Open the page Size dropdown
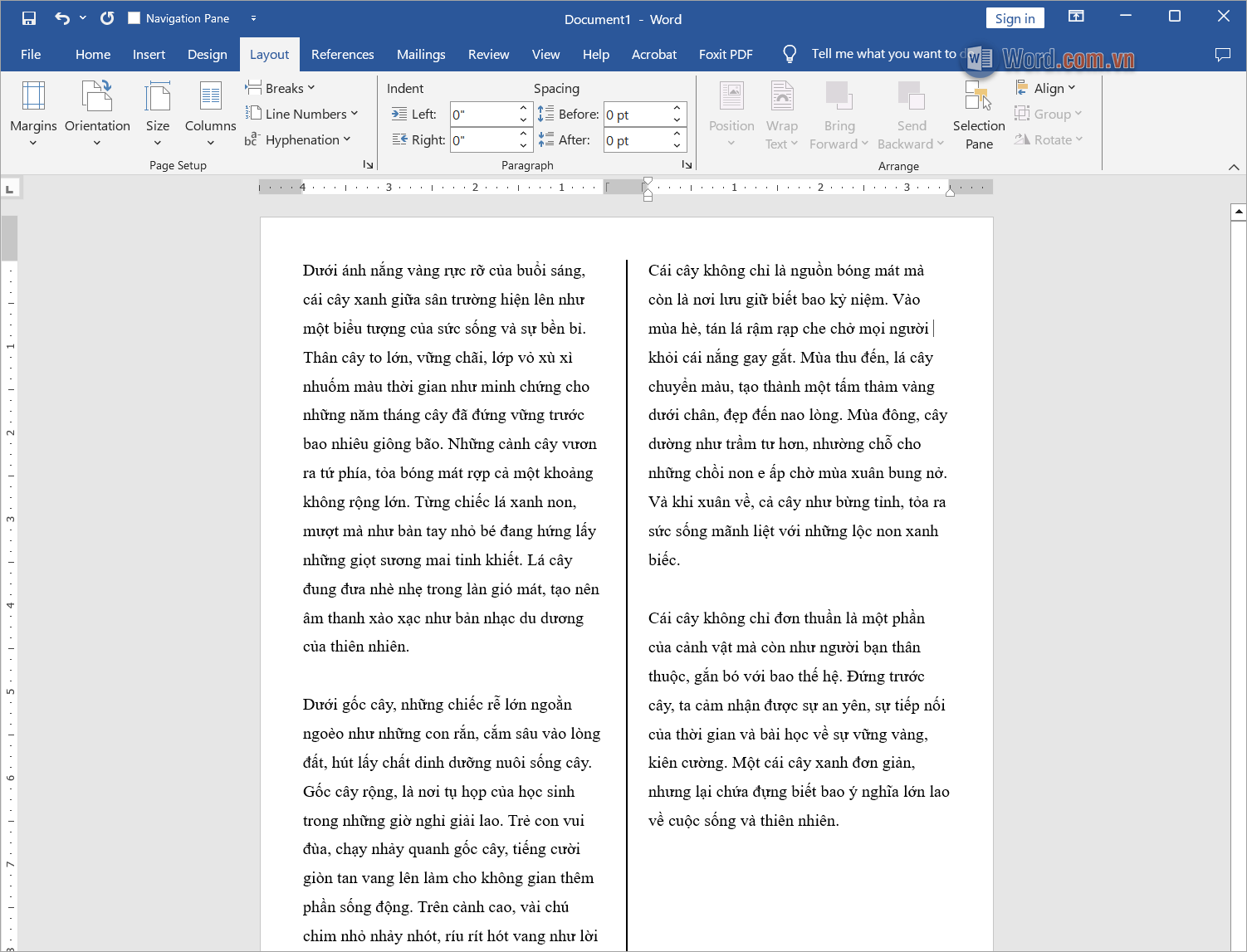1247x952 pixels. pos(158,115)
